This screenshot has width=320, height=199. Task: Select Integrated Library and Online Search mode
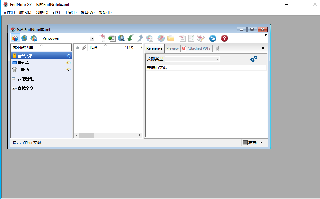click(x=34, y=38)
